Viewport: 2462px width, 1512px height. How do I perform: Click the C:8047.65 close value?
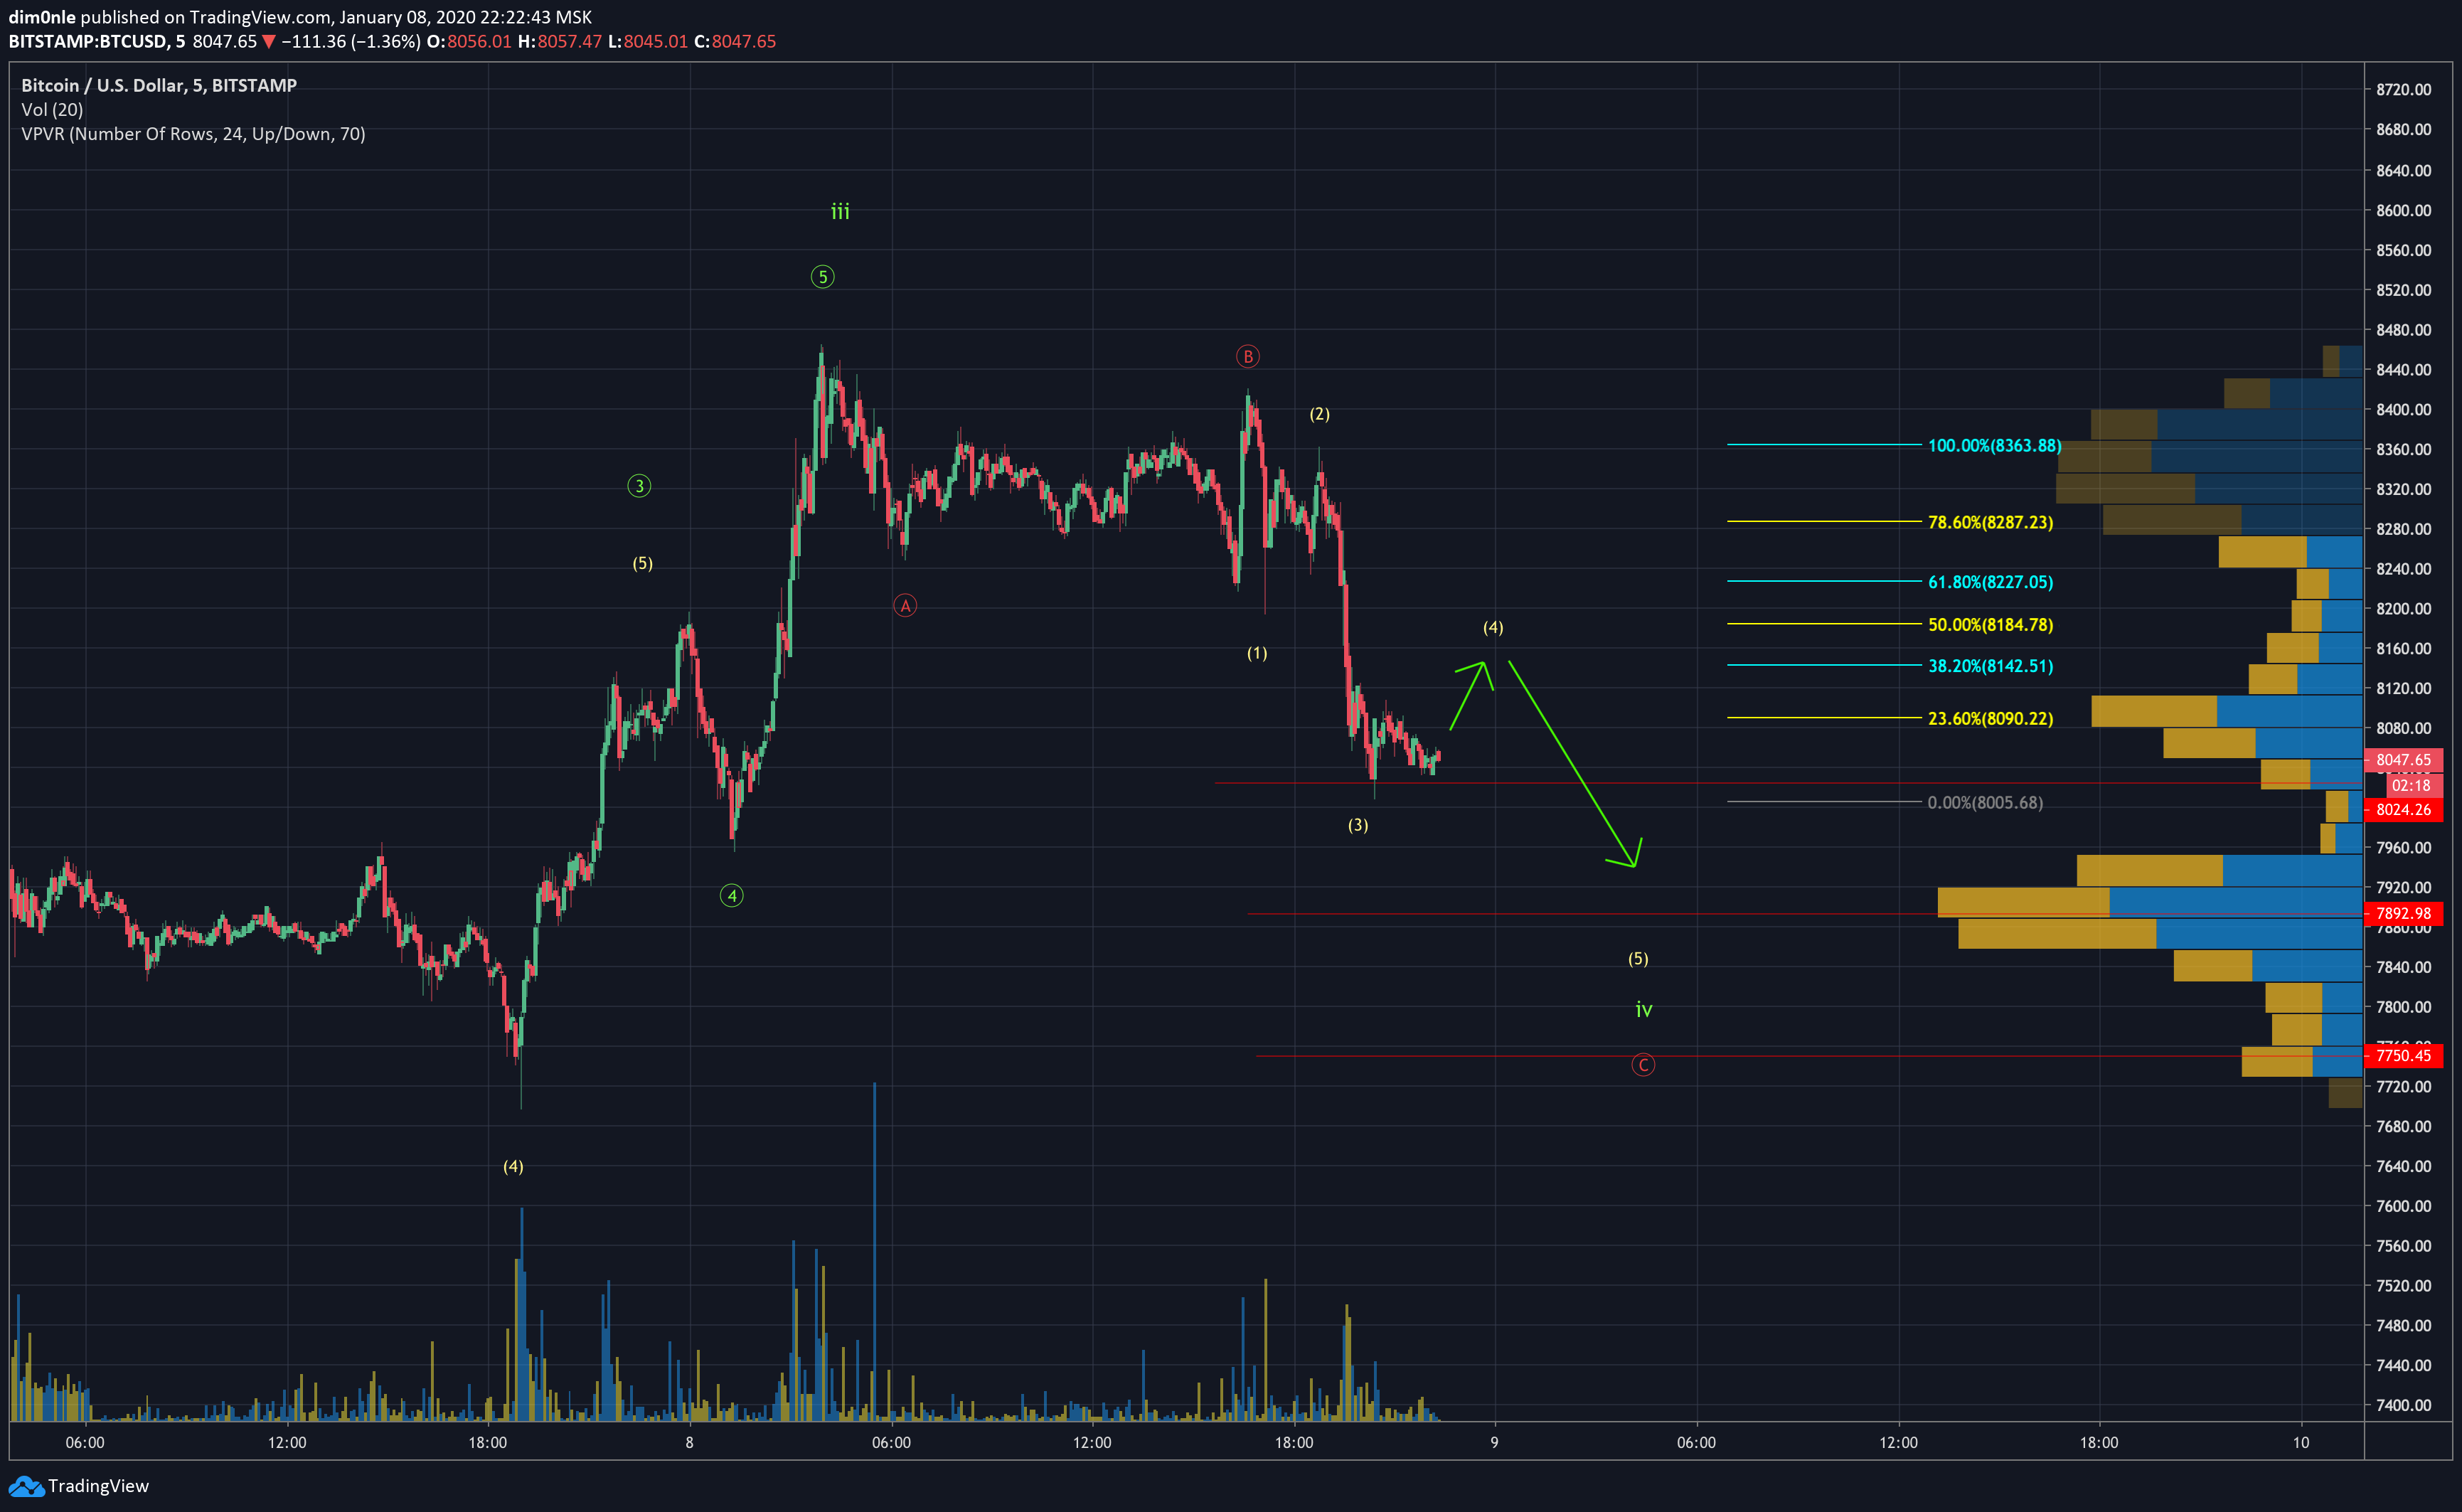(x=735, y=41)
